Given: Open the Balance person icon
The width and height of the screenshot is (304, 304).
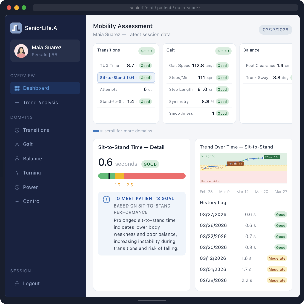Looking at the screenshot, I should 17,158.
